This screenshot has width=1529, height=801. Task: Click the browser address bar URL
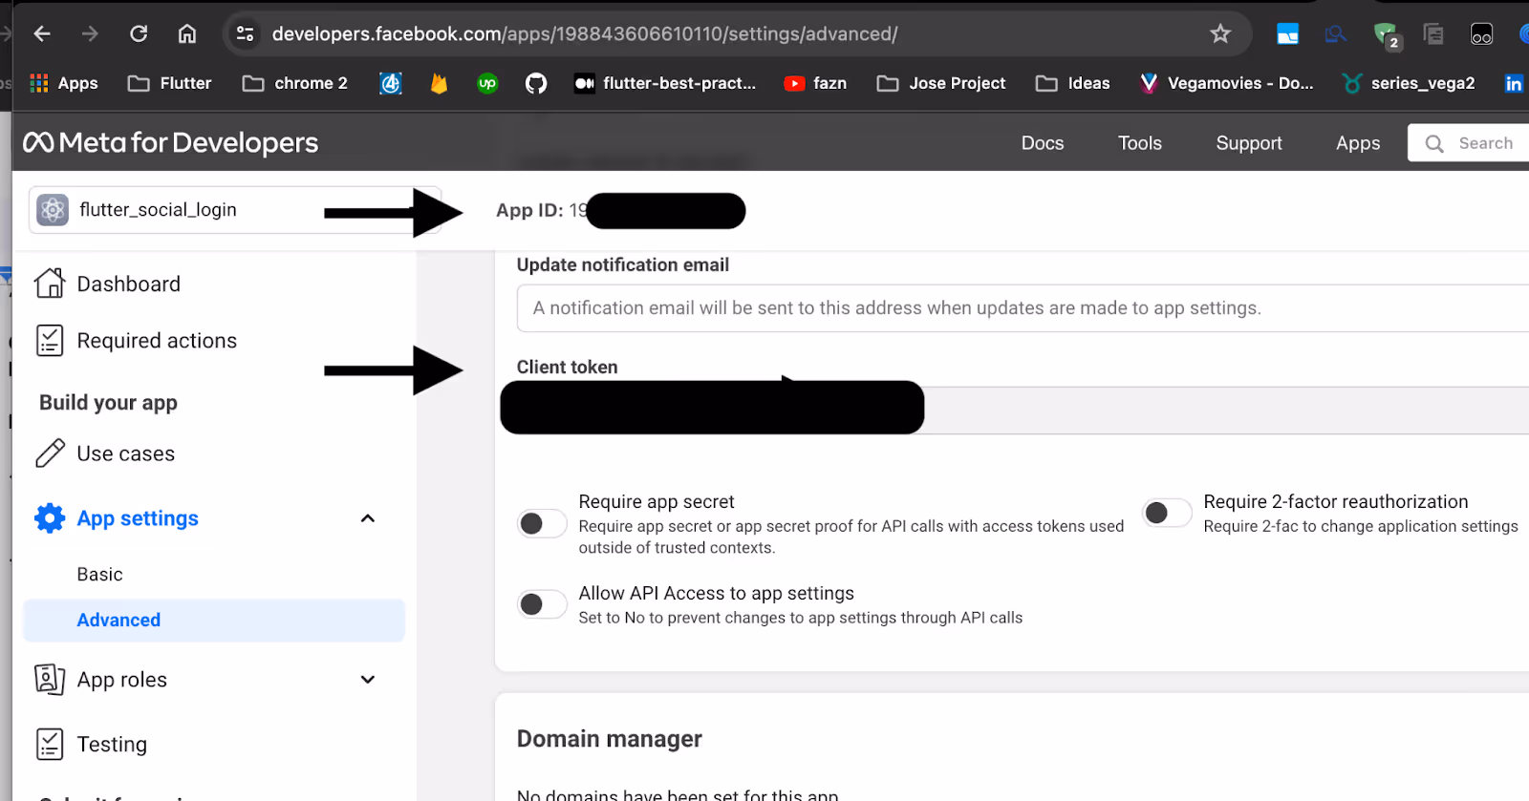585,34
